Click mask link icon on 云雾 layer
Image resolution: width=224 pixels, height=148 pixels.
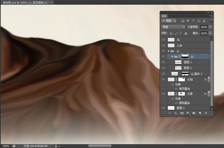[x=176, y=94]
